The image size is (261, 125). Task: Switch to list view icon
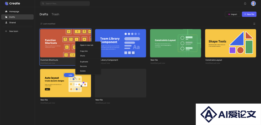[x=254, y=24]
